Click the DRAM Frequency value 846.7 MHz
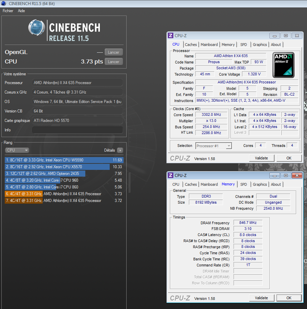The width and height of the screenshot is (307, 309). [x=248, y=223]
